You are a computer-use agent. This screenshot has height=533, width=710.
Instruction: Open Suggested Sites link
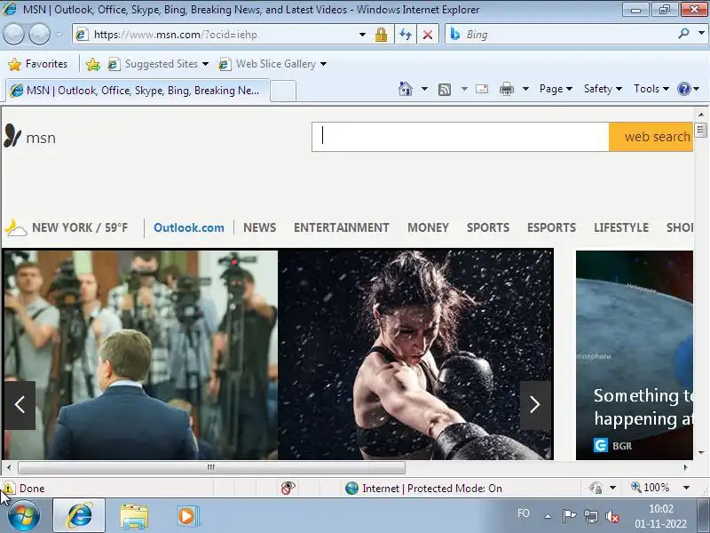[158, 64]
